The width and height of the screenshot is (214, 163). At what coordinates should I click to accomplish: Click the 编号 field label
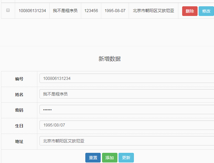coord(19,79)
